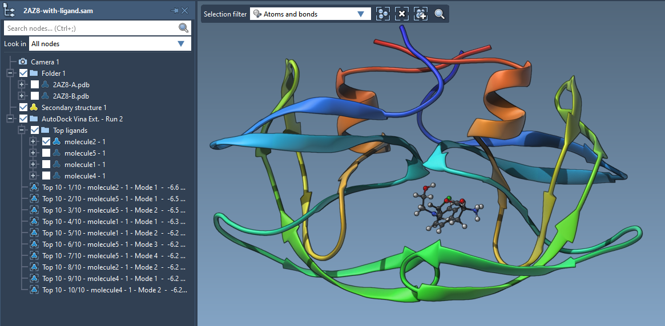Viewport: 665px width, 326px height.
Task: Select Top 10 - 9/10 molecule4 Mode 1 entry
Action: [113, 278]
